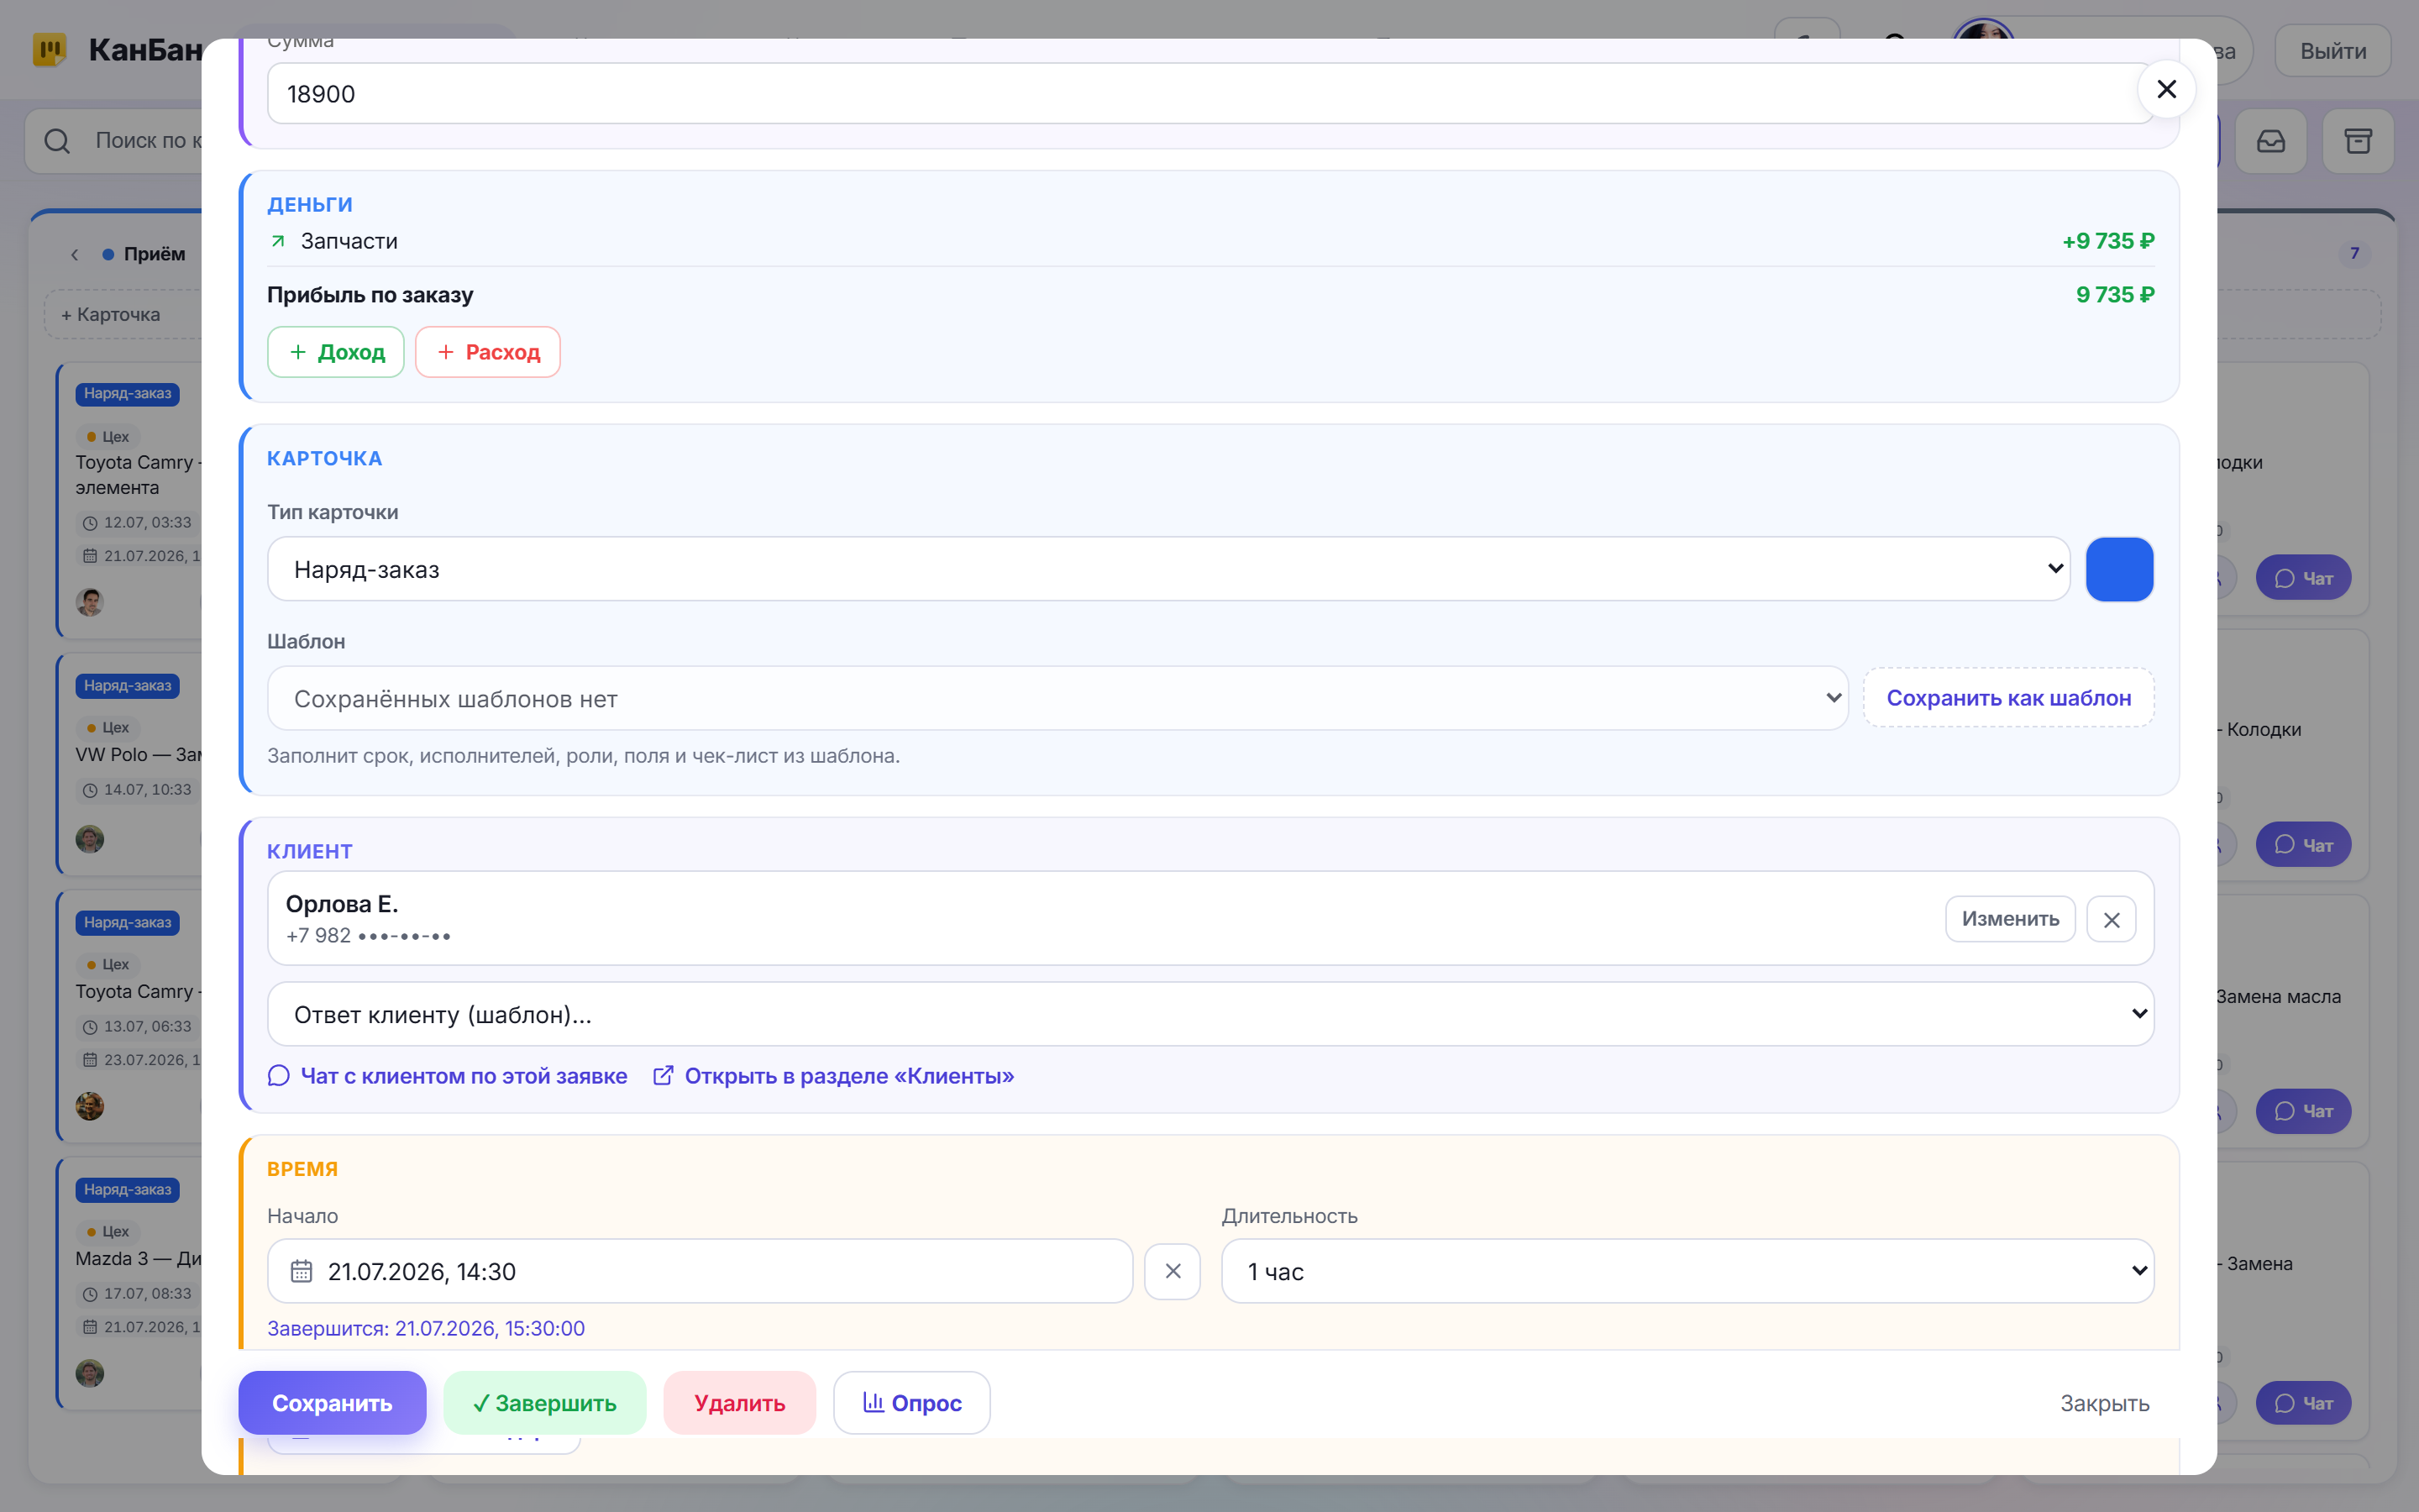This screenshot has height=1512, width=2419.
Task: Open the archive box icon in toolbar
Action: 2358,141
